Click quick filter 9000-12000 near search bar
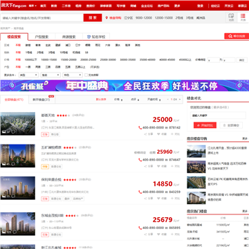This screenshot has height=249, width=249. (x=144, y=18)
